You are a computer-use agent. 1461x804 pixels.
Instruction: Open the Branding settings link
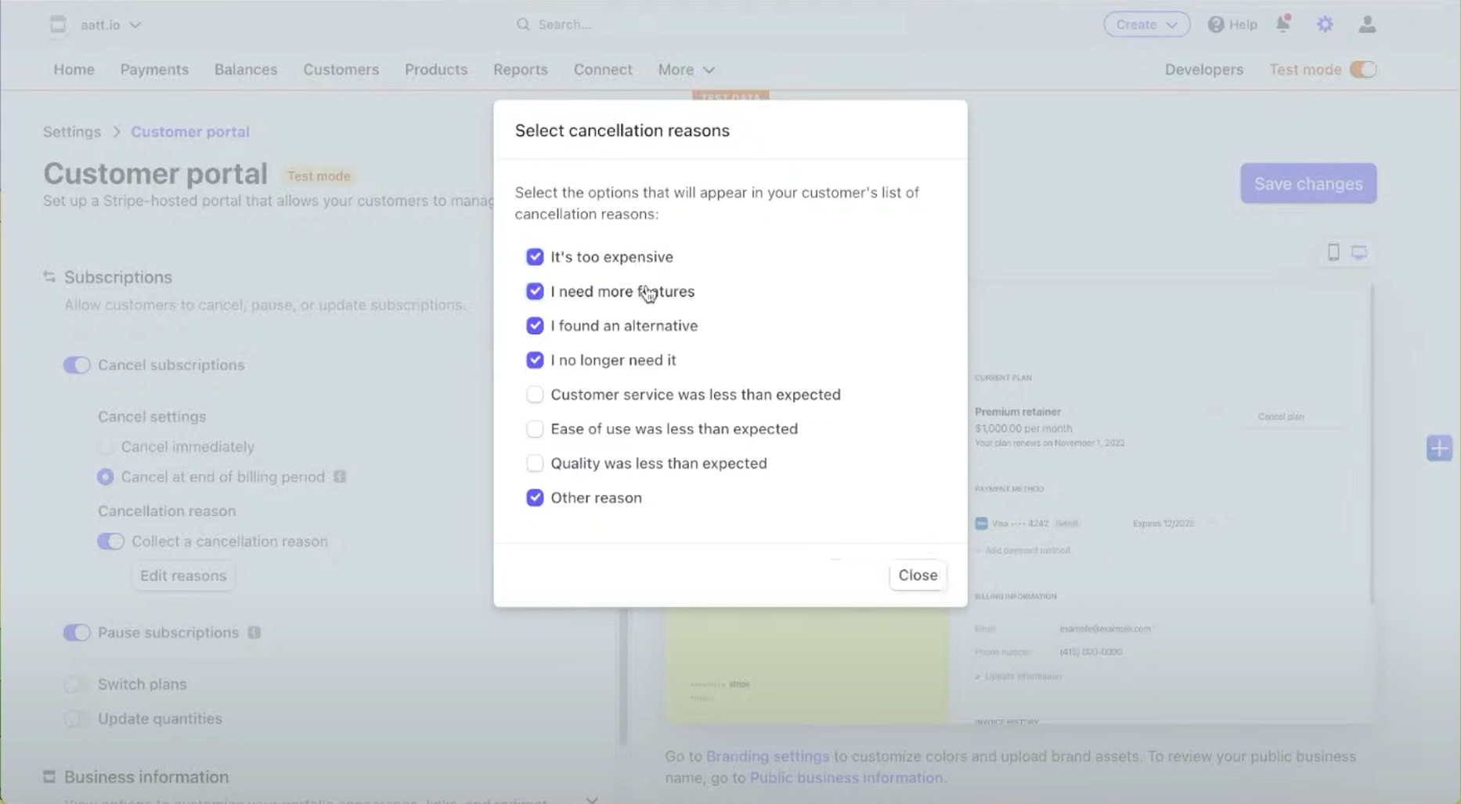point(768,756)
